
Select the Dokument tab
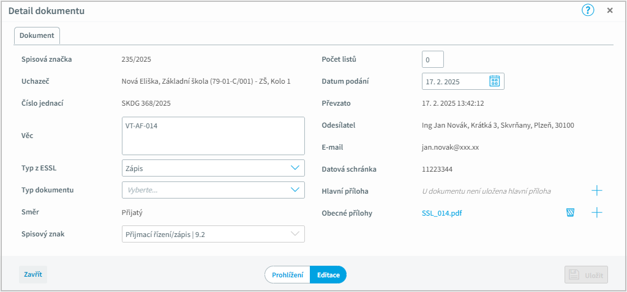pyautogui.click(x=37, y=35)
